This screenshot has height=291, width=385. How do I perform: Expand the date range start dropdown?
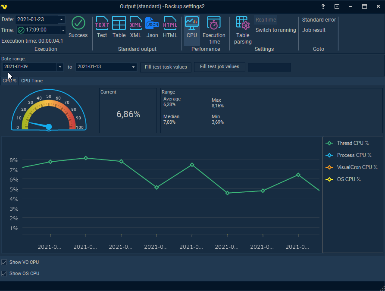pos(60,67)
